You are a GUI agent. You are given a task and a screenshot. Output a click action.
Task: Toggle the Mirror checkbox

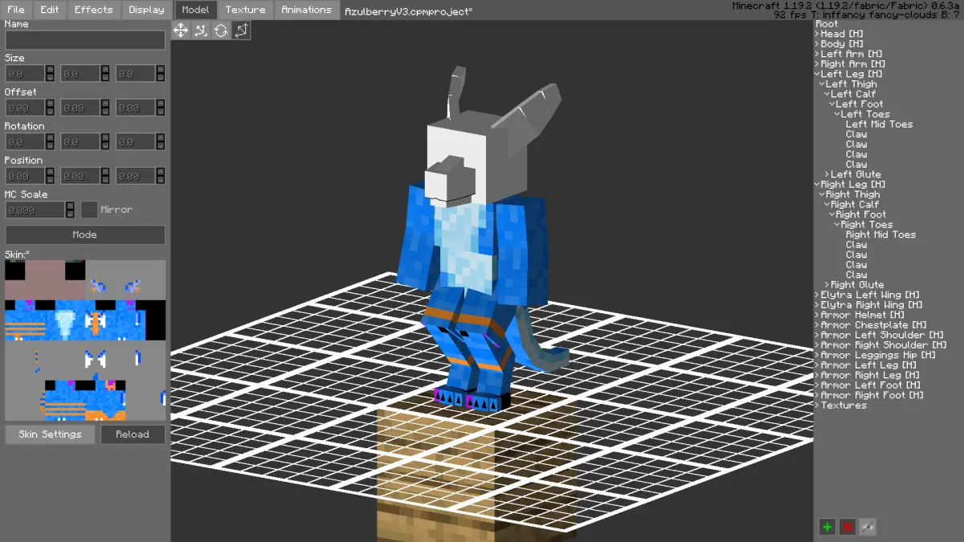[89, 210]
